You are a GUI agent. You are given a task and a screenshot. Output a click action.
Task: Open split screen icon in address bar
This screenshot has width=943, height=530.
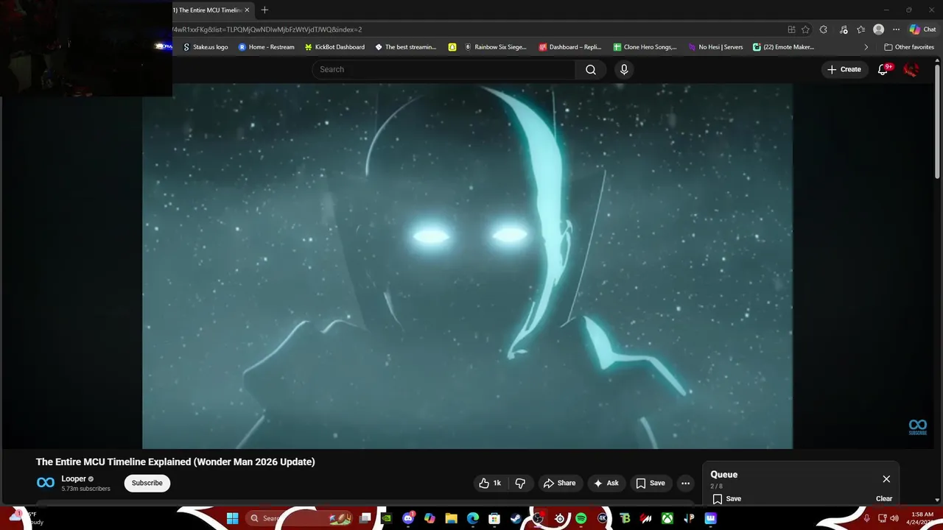click(x=791, y=29)
